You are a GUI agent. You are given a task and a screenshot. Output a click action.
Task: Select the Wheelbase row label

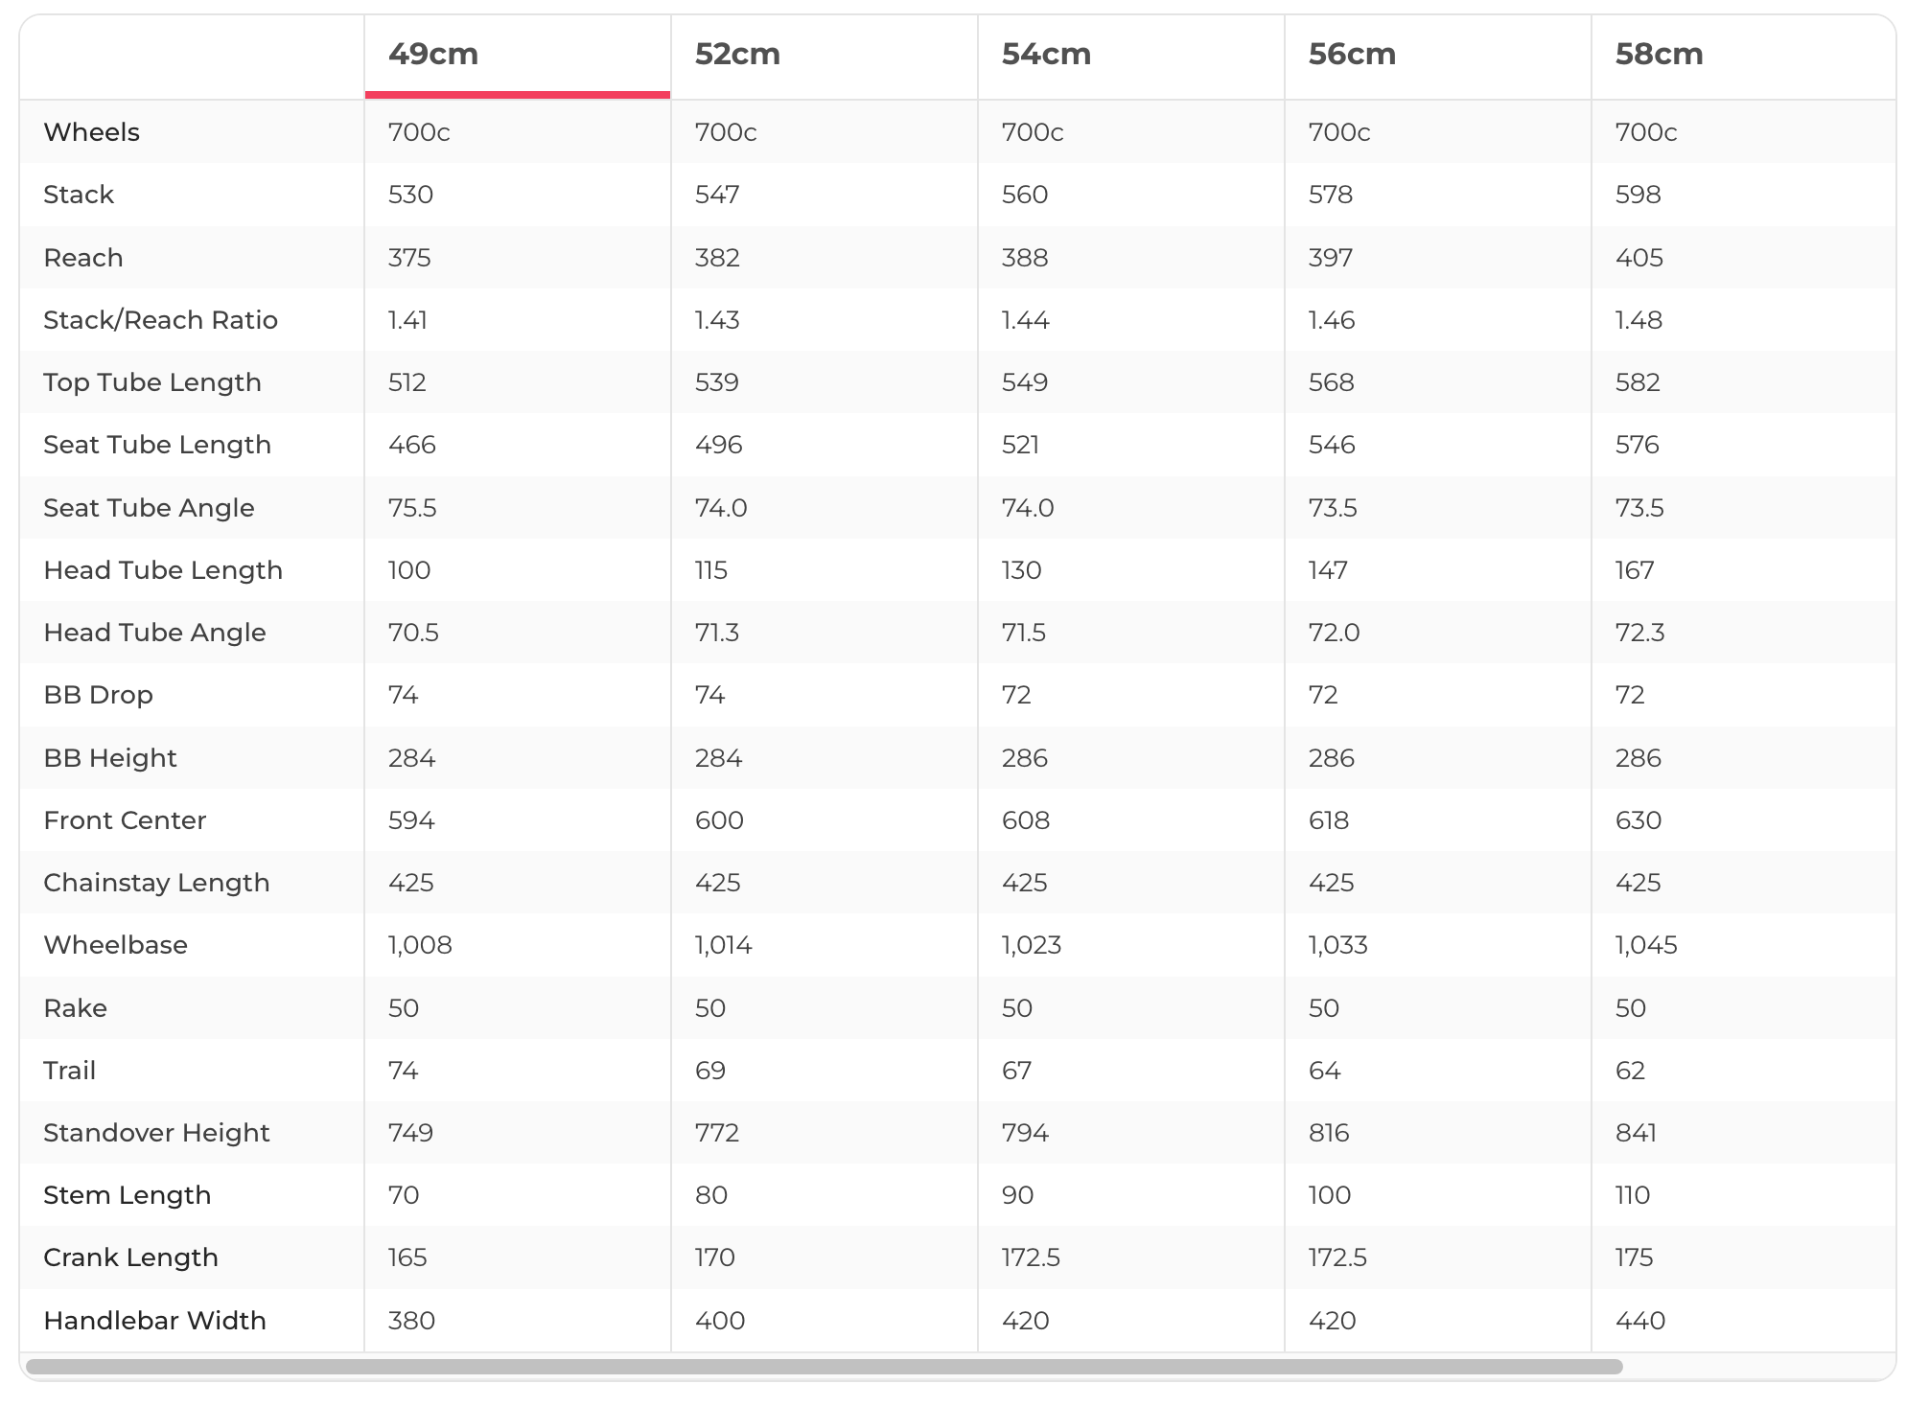115,945
